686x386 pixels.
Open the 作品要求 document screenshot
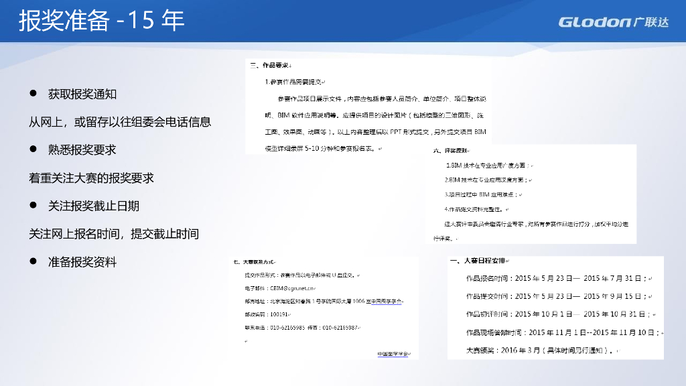point(368,107)
